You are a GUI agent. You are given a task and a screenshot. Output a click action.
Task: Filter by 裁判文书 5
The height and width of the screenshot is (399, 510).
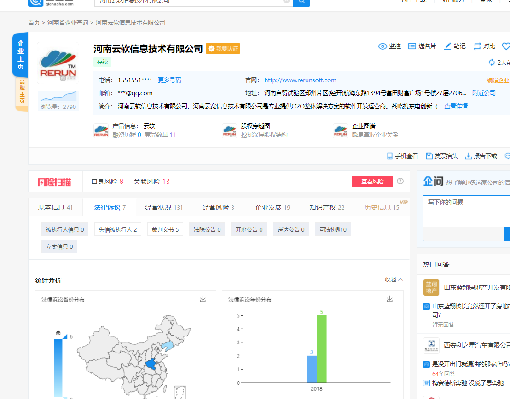165,230
